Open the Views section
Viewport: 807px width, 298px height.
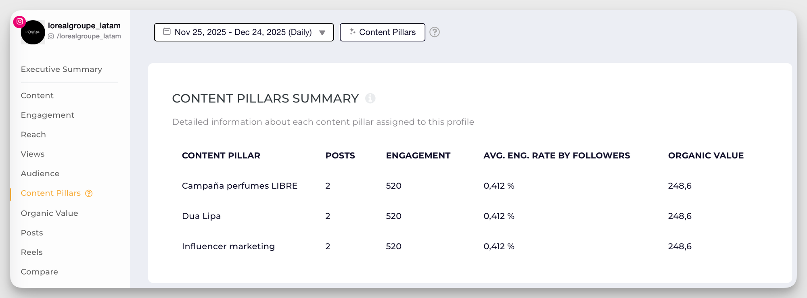[33, 154]
